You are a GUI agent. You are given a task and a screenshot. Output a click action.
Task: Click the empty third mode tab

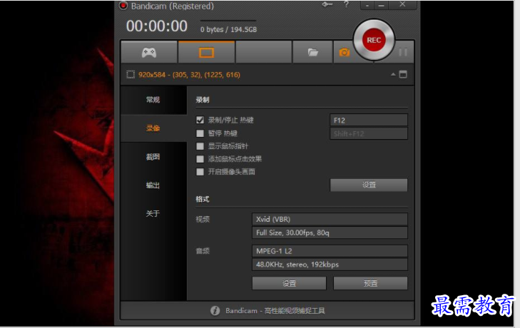coord(264,52)
